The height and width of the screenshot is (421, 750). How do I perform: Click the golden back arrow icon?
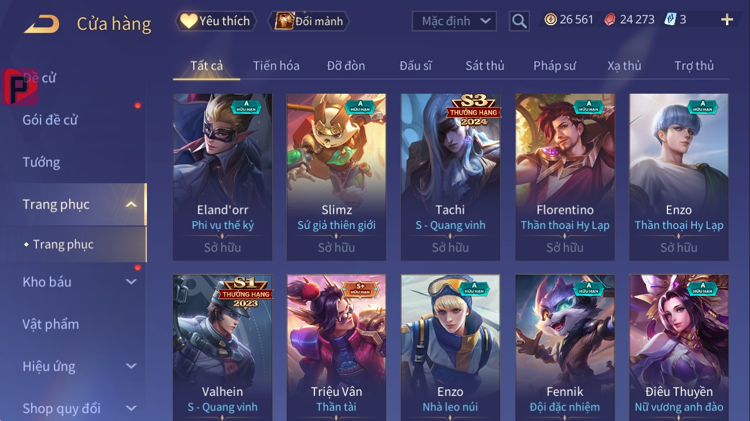[42, 23]
